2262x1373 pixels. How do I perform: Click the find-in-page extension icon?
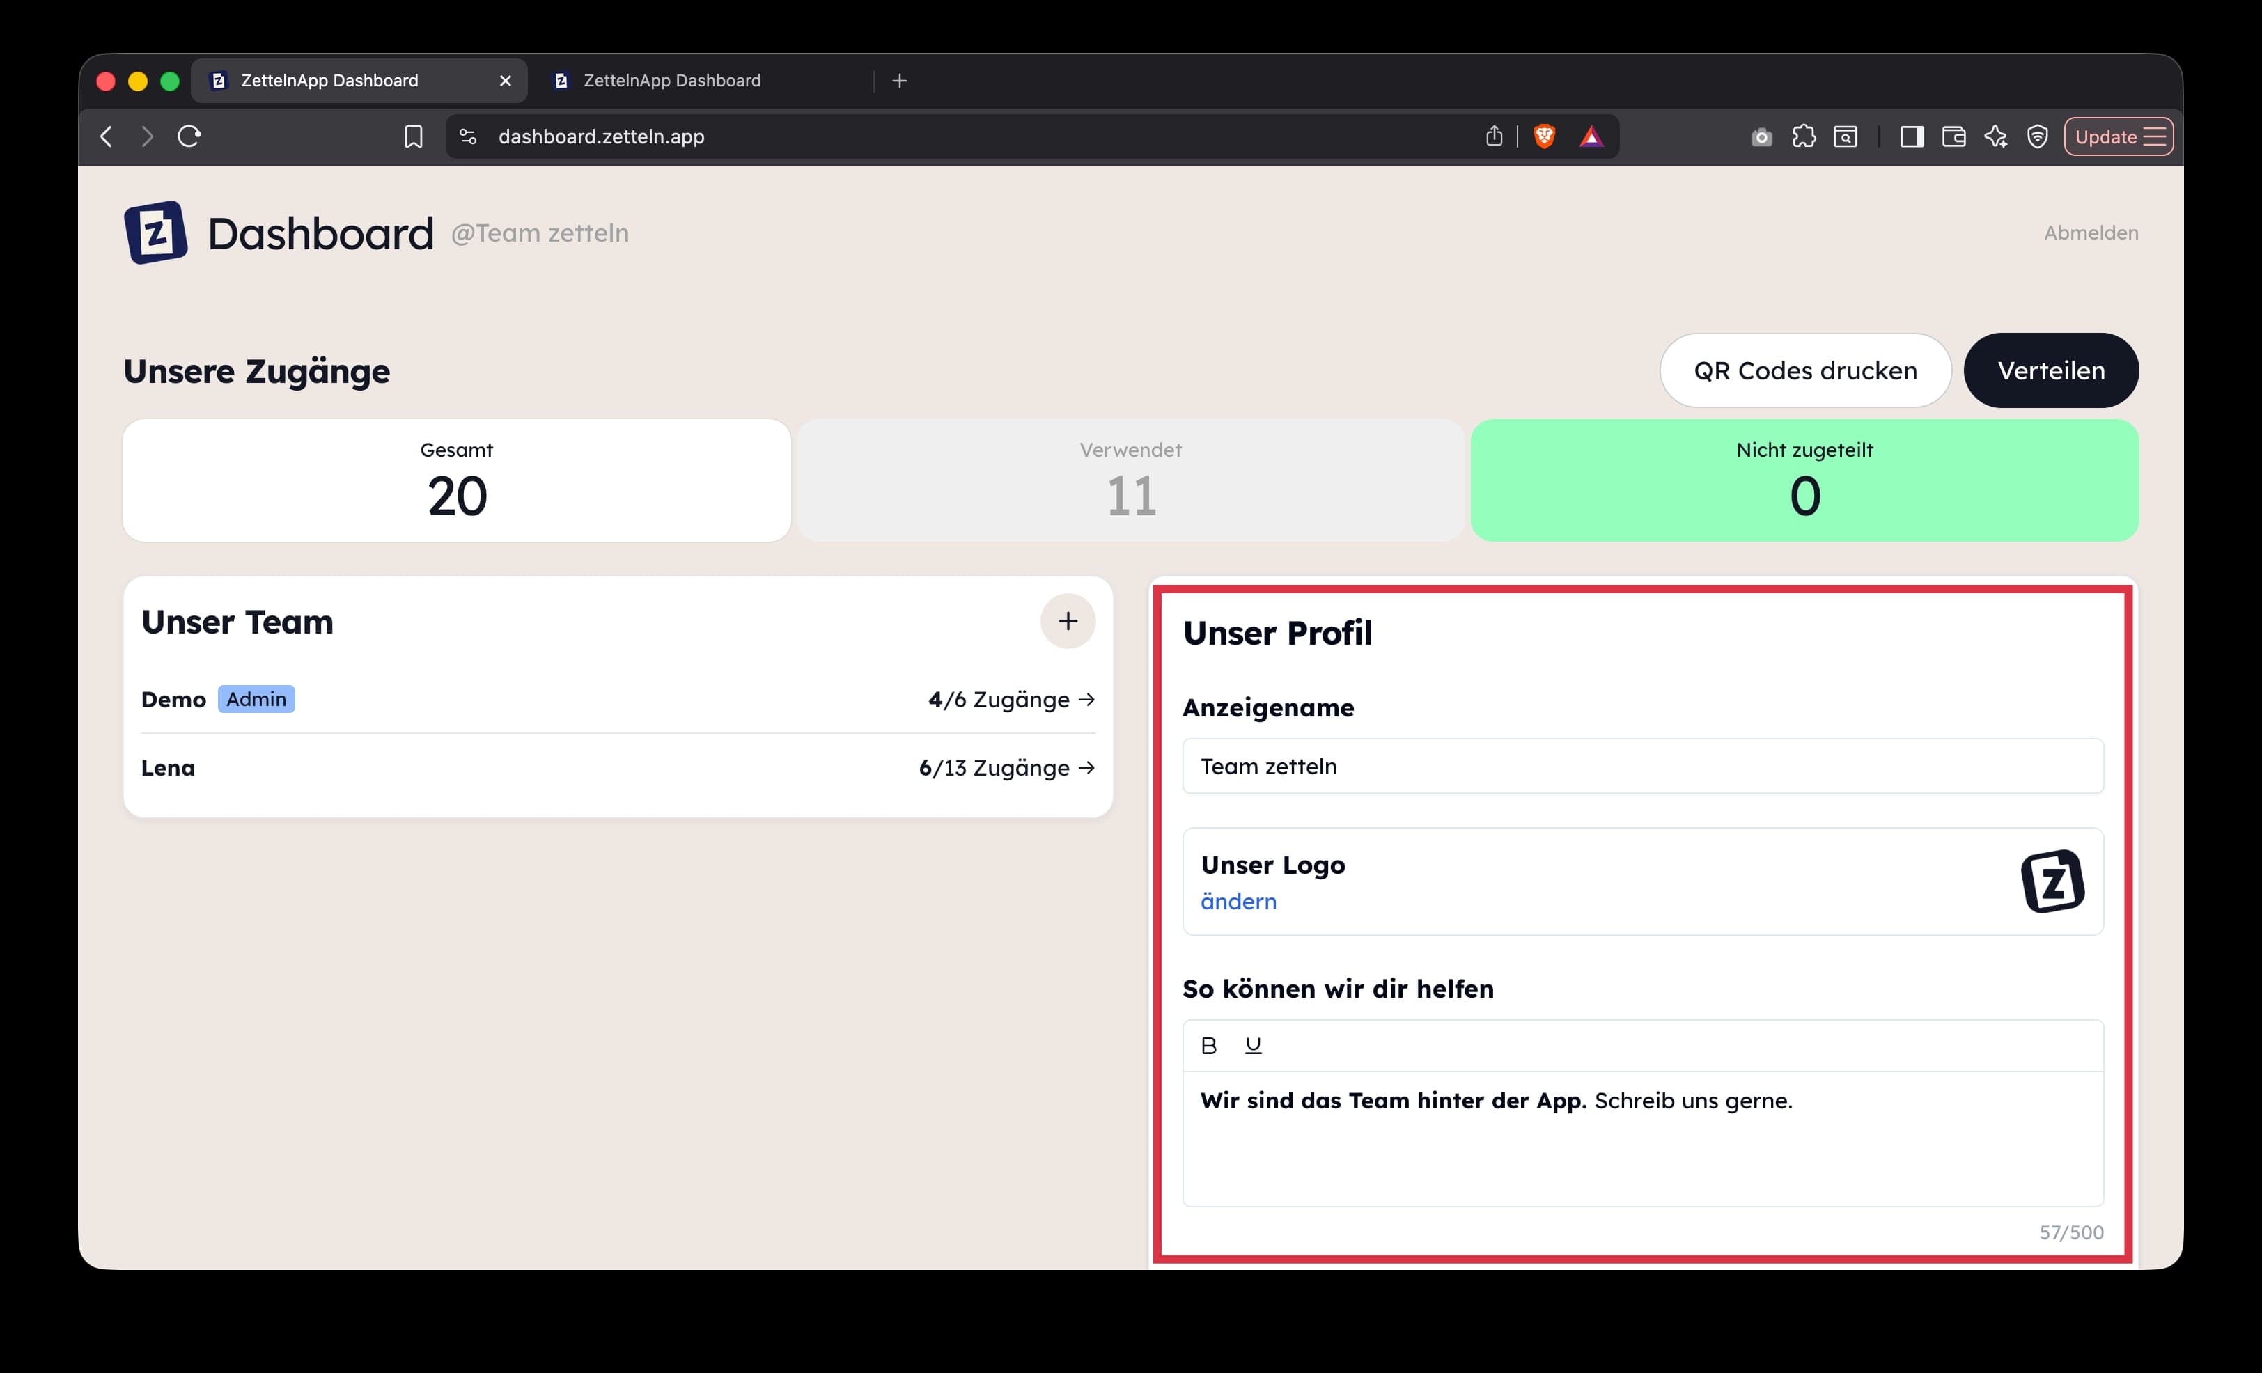tap(1846, 136)
